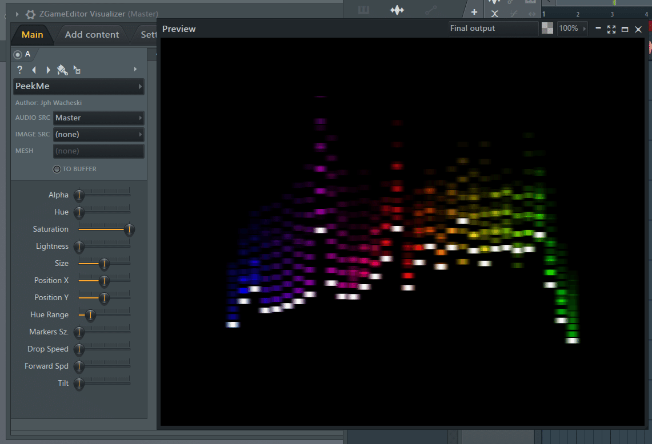This screenshot has height=444, width=652.
Task: Click the Author: Jph Wacheski text
Action: [49, 103]
